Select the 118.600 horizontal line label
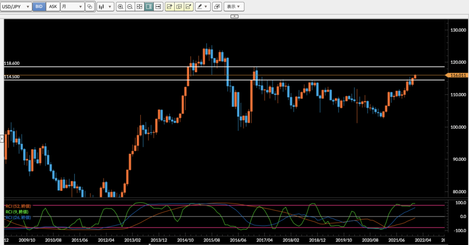 point(12,63)
